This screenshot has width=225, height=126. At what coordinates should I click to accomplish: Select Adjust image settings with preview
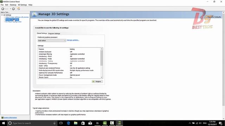click(17, 17)
